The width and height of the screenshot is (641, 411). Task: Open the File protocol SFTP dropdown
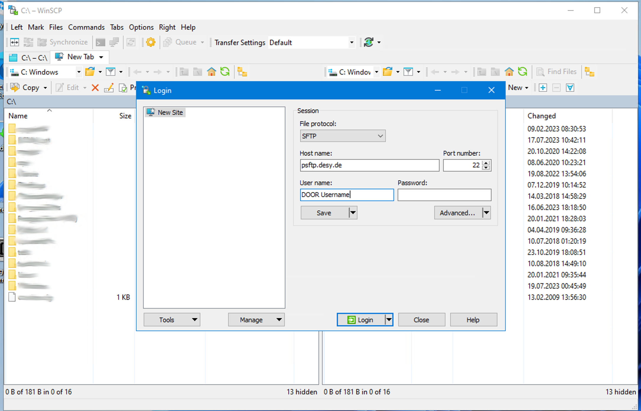[x=342, y=136]
